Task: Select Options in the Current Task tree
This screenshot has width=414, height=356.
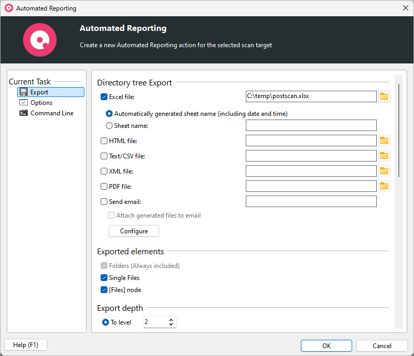Action: 41,103
